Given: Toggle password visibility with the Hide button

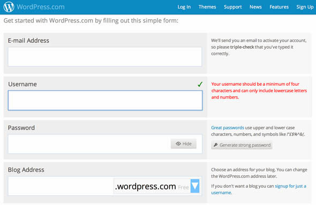Looking at the screenshot, I should [x=184, y=144].
